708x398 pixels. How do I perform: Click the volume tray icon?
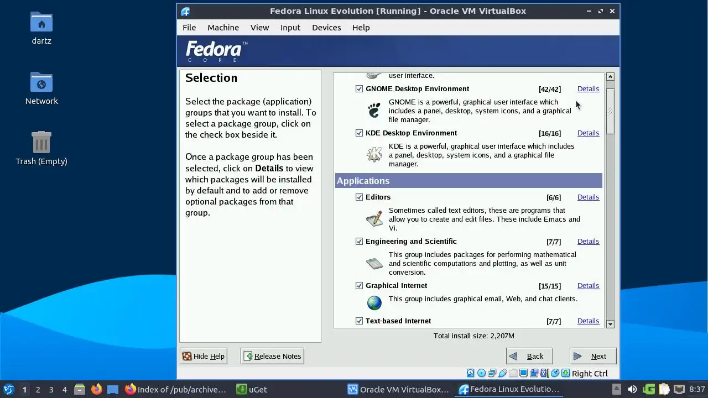[632, 389]
